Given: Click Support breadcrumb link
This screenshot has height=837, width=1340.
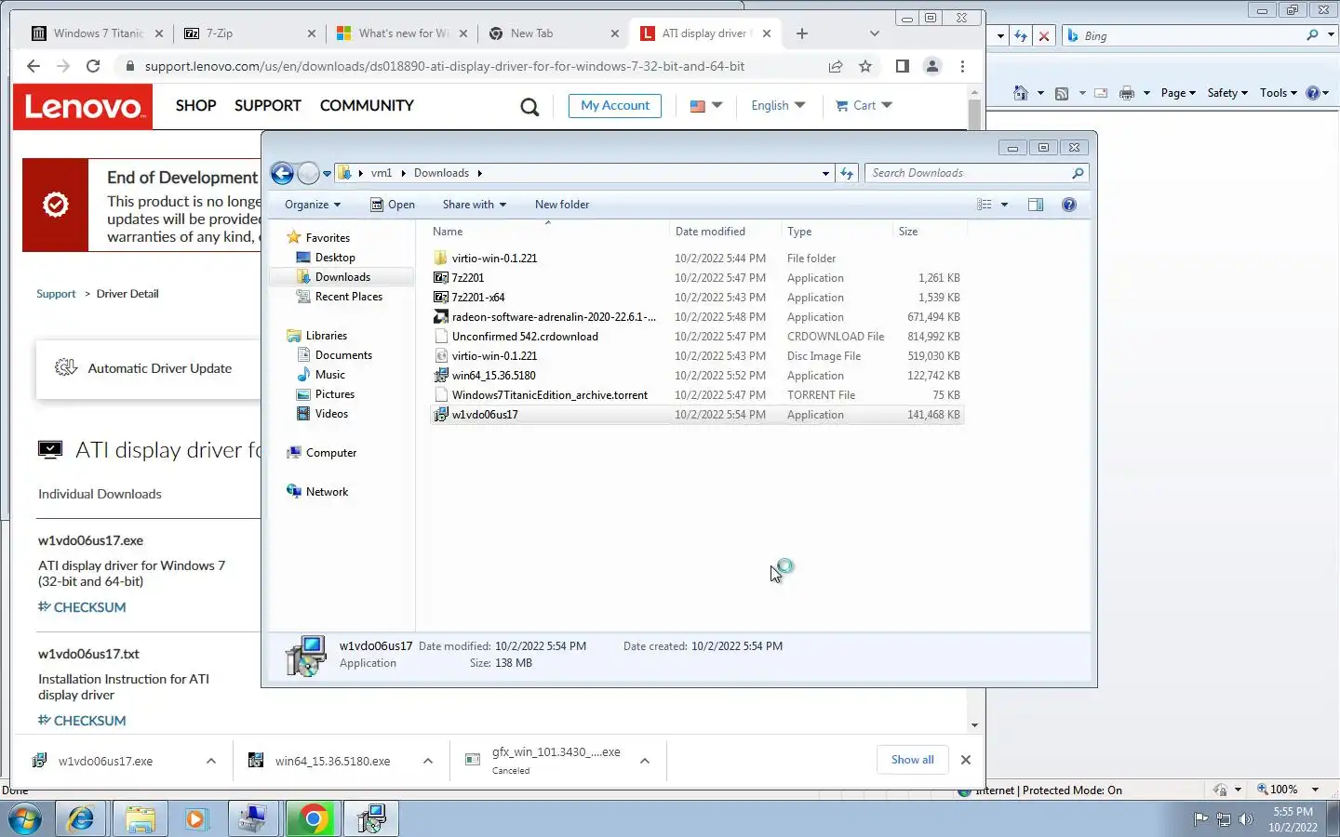Looking at the screenshot, I should coord(56,294).
